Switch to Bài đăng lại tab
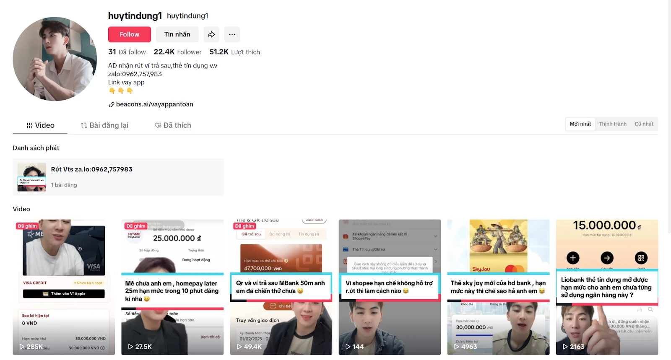671x360 pixels. pos(104,125)
